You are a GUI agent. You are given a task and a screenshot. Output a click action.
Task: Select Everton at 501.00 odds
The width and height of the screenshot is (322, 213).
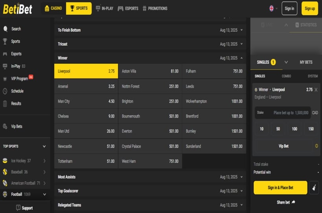click(x=150, y=131)
